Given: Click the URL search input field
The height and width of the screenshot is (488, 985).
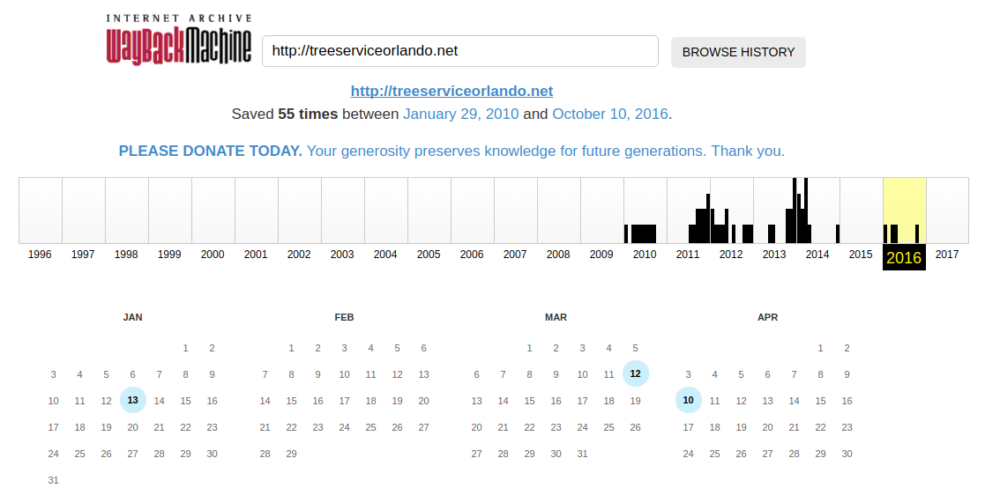Looking at the screenshot, I should point(459,51).
